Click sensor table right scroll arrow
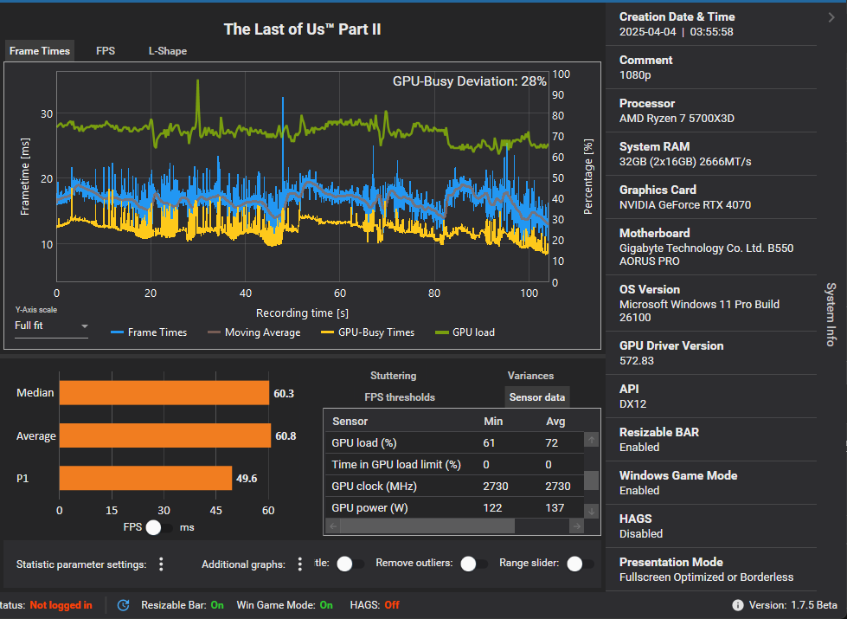Screen dimensions: 847x619 coord(577,526)
